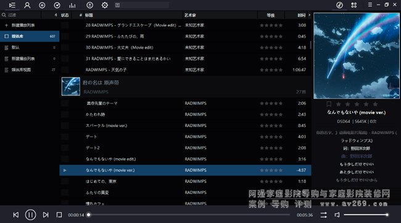
Task: Create a new playlist with the plus entry
Action: 30,25
